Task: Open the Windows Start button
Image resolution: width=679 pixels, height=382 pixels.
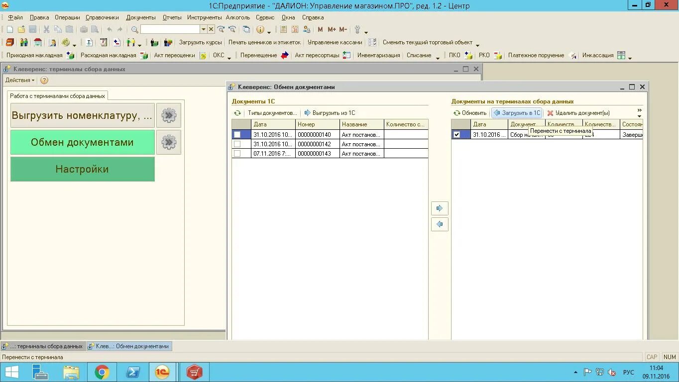Action: tap(12, 372)
